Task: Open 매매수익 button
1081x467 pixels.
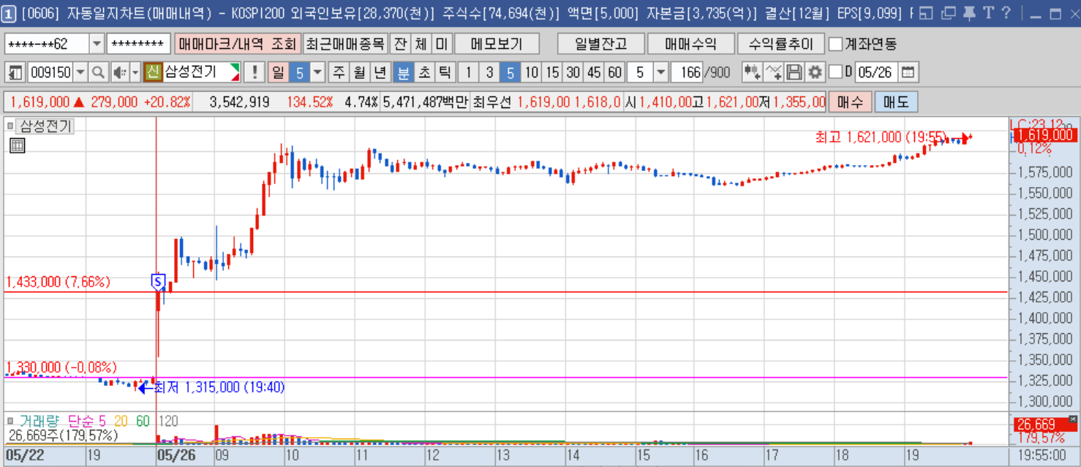Action: point(691,44)
